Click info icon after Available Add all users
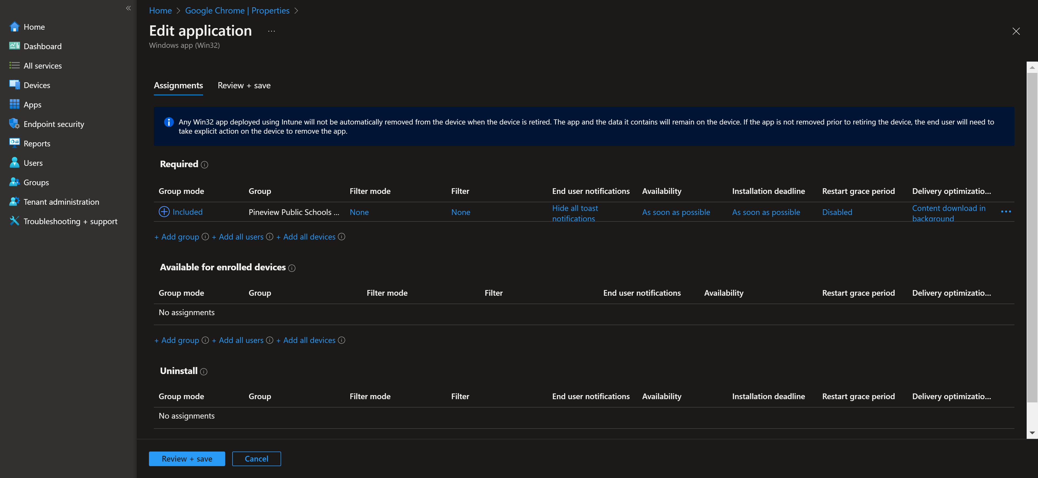1038x478 pixels. [x=270, y=340]
